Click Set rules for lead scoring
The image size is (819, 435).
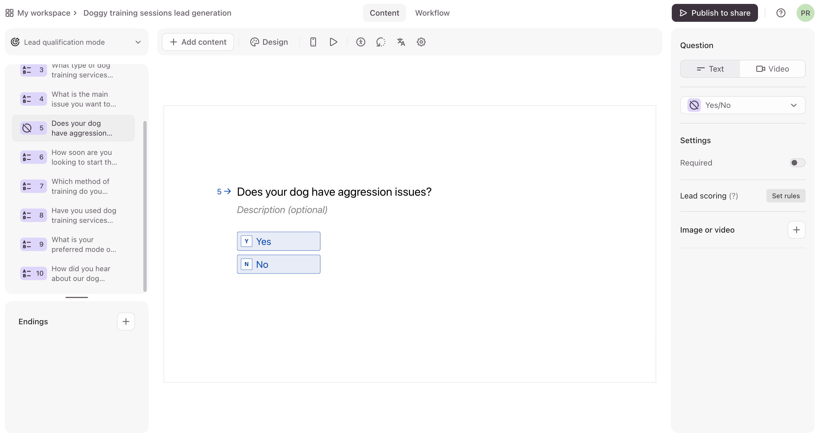(786, 196)
